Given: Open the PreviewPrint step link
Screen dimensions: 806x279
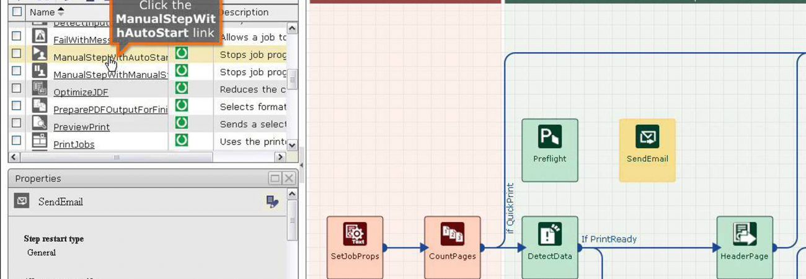Looking at the screenshot, I should point(81,127).
